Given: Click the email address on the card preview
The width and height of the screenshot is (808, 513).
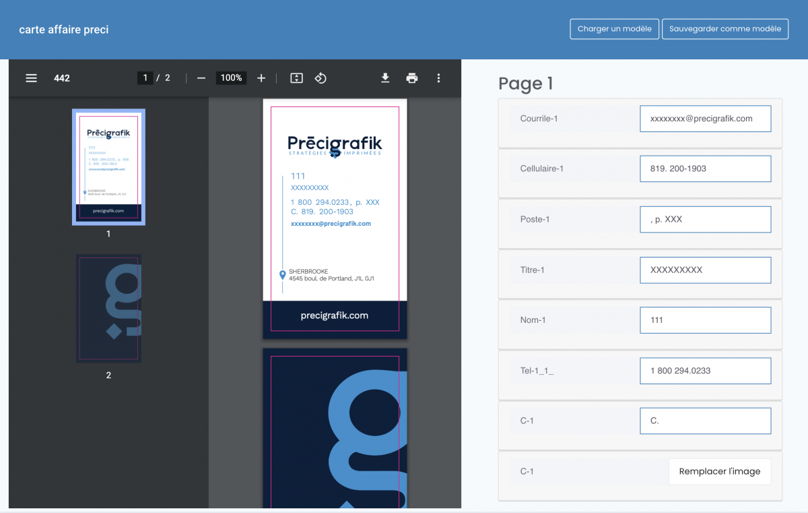Looking at the screenshot, I should pos(331,224).
